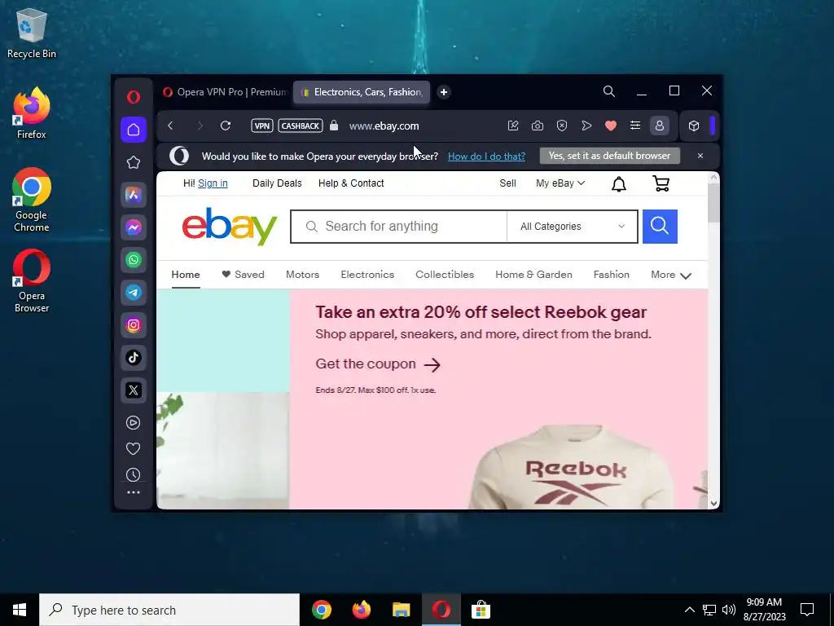Open Pinboards heart in the sidebar
This screenshot has width=834, height=626.
[133, 449]
